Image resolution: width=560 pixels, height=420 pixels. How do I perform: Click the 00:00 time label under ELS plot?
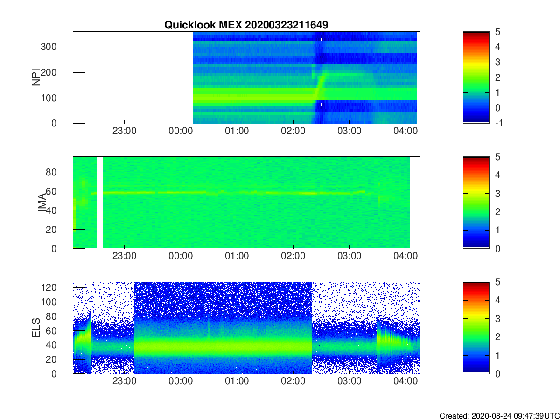pyautogui.click(x=181, y=381)
